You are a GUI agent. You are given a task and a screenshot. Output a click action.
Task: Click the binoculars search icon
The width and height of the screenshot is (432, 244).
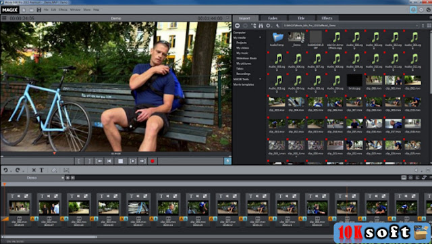(x=261, y=26)
